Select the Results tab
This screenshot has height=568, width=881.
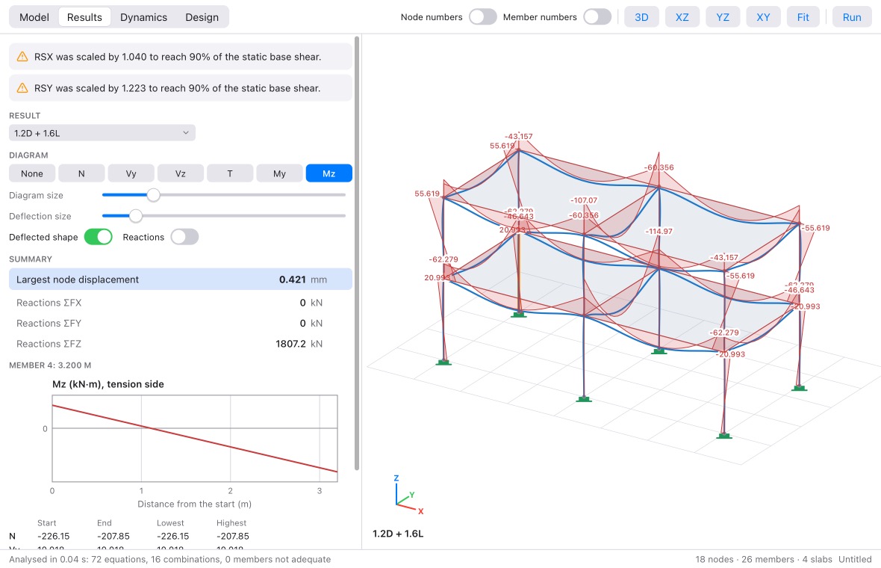(84, 17)
